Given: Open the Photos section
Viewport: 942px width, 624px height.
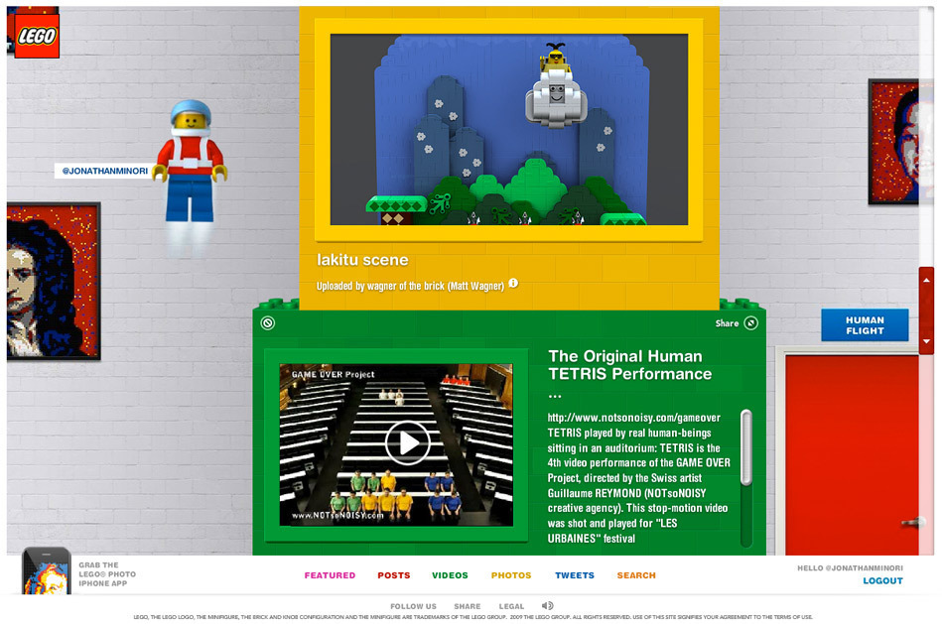Looking at the screenshot, I should click(511, 575).
